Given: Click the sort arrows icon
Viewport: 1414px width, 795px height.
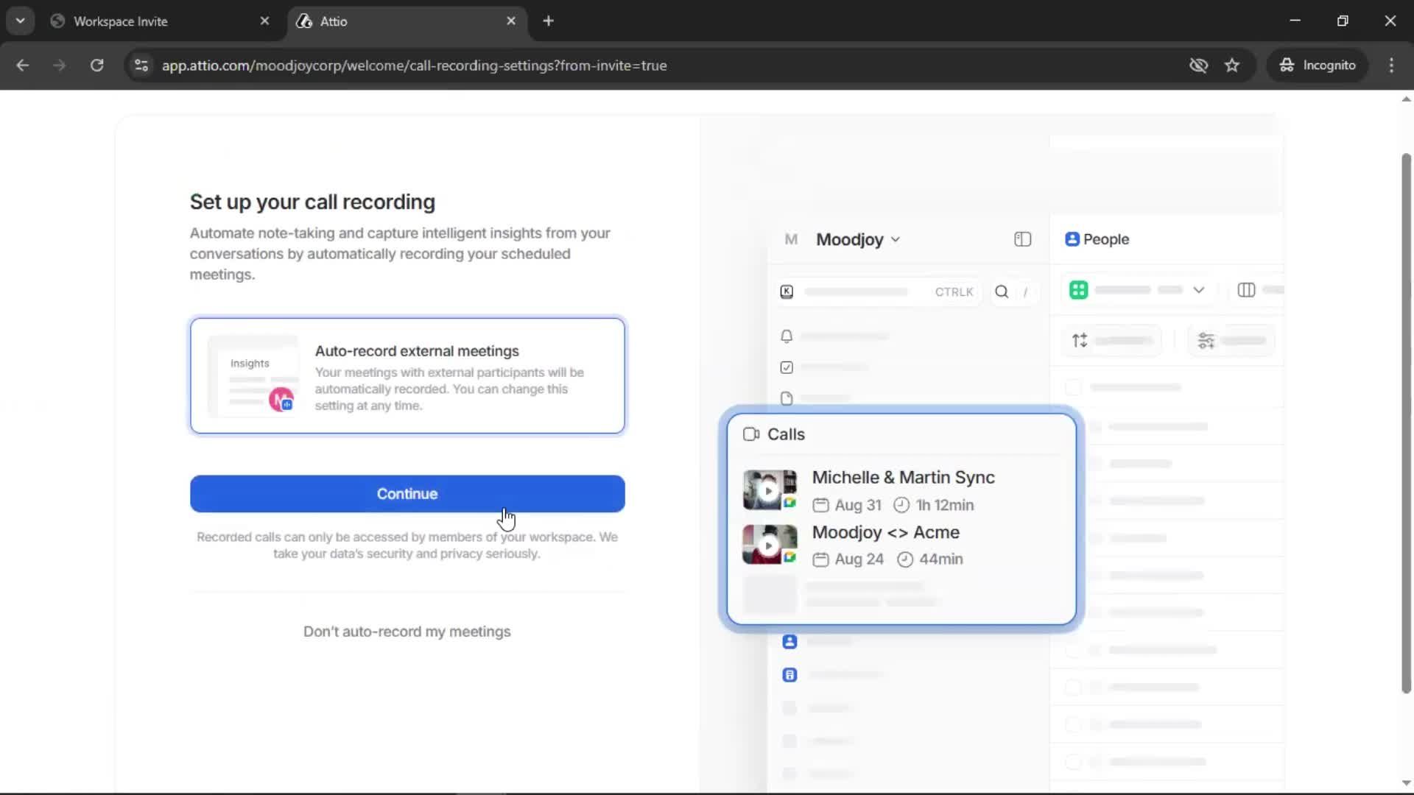Looking at the screenshot, I should (x=1080, y=341).
